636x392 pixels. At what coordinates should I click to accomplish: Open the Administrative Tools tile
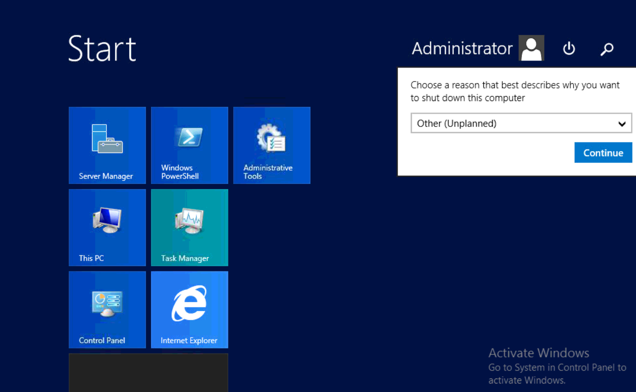pyautogui.click(x=272, y=145)
